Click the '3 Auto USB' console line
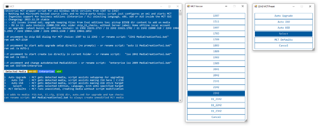 (64, 83)
